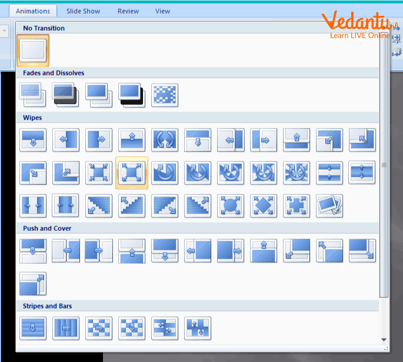403x362 pixels.
Task: Pick the lone second-row Push and Cover transition
Action: click(33, 283)
